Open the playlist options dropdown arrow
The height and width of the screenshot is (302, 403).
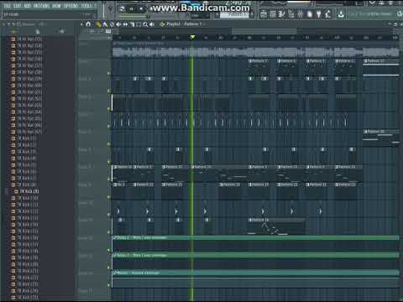click(x=81, y=24)
